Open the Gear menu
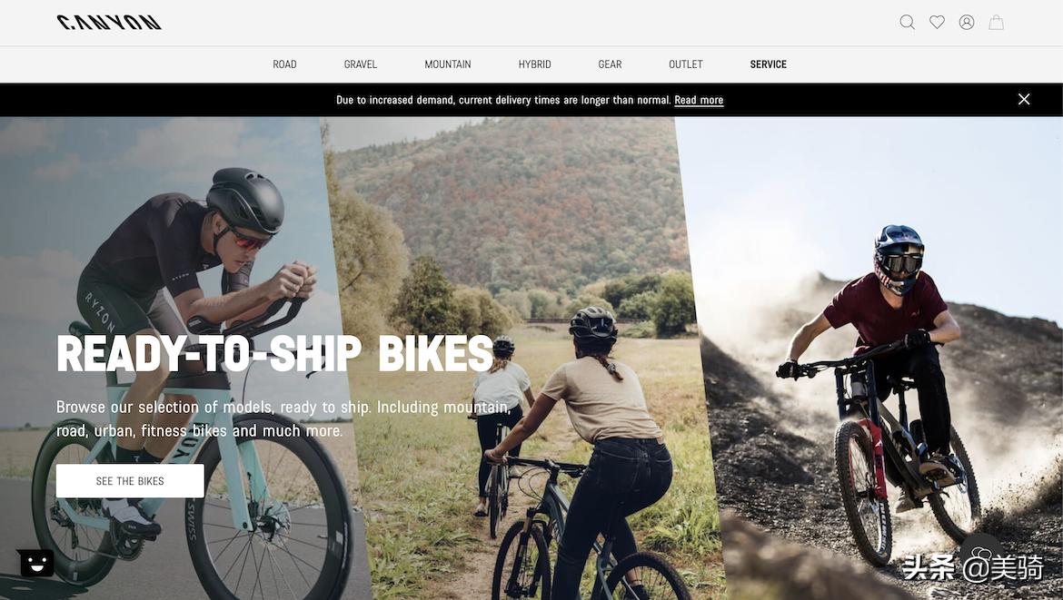This screenshot has height=600, width=1063. point(610,64)
